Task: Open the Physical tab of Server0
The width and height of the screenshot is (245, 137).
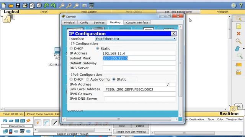Action: [69, 22]
